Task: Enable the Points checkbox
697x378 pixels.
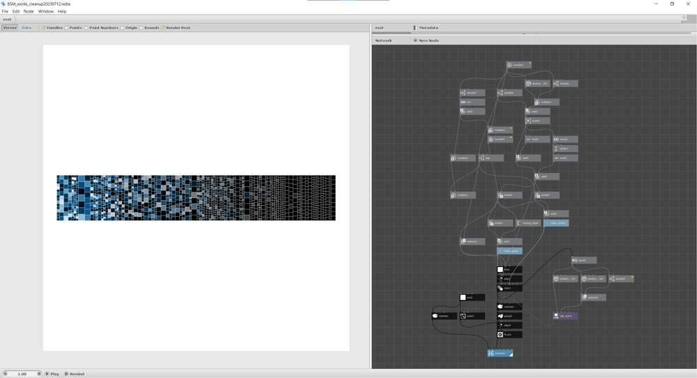Action: click(x=67, y=28)
